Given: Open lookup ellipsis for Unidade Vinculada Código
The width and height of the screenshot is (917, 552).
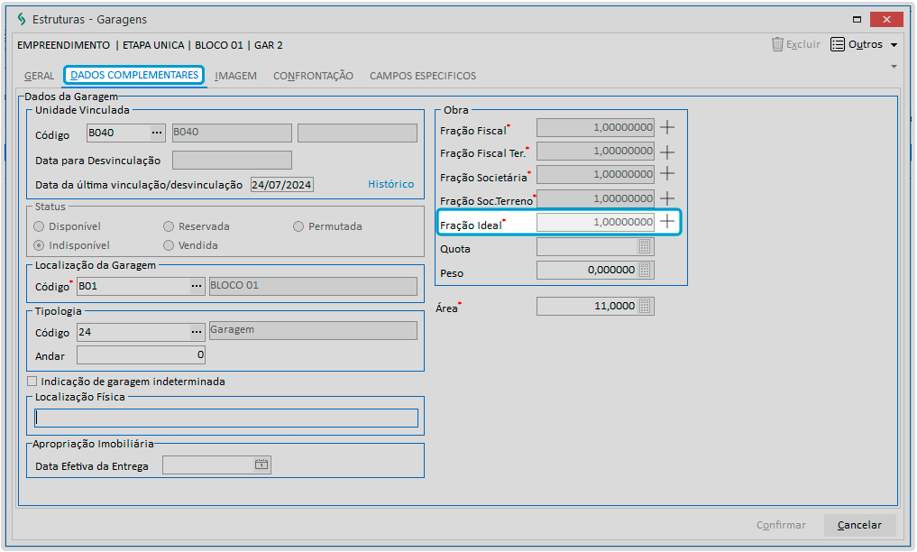Looking at the screenshot, I should [157, 133].
